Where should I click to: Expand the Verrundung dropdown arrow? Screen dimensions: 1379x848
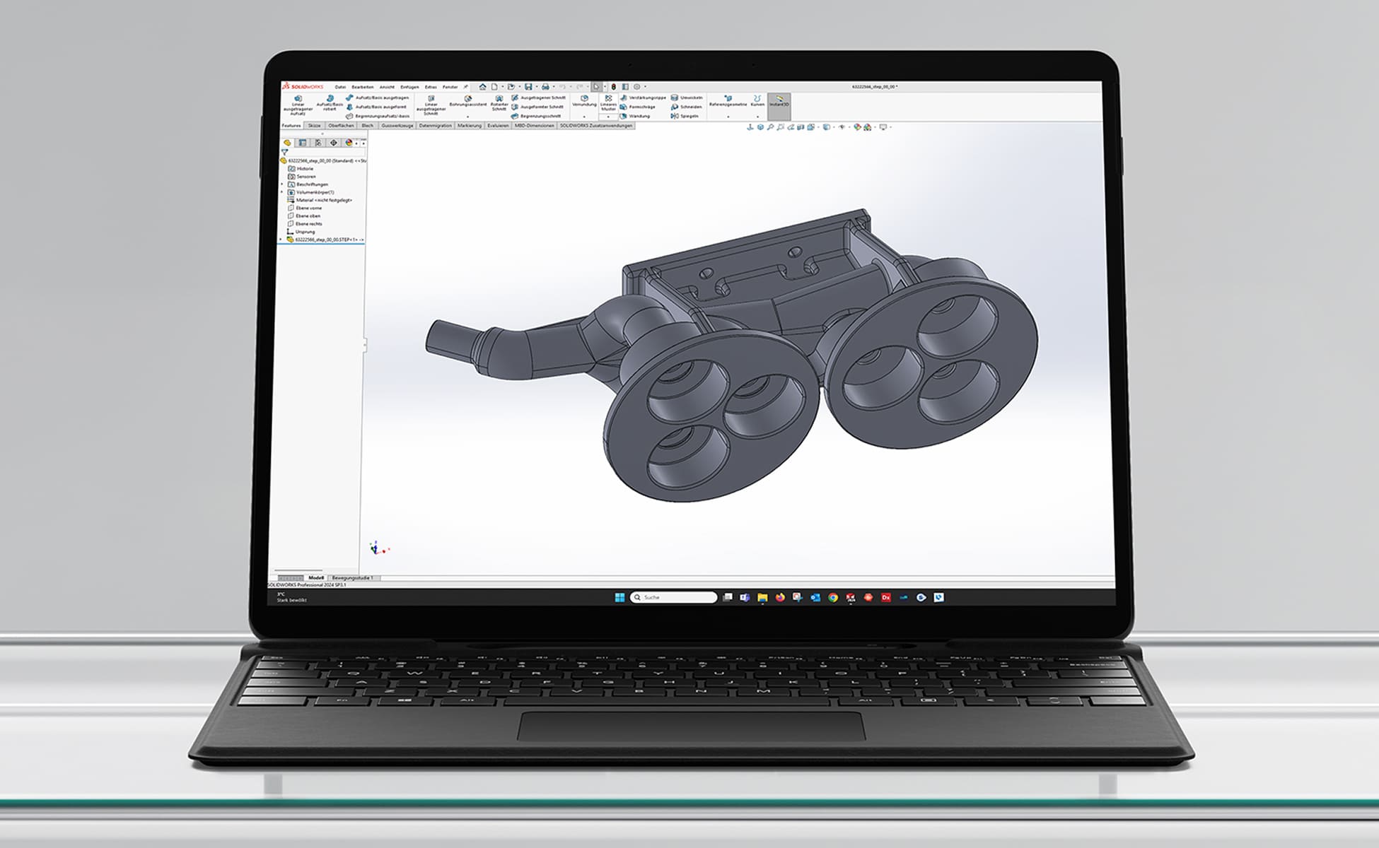[x=584, y=117]
